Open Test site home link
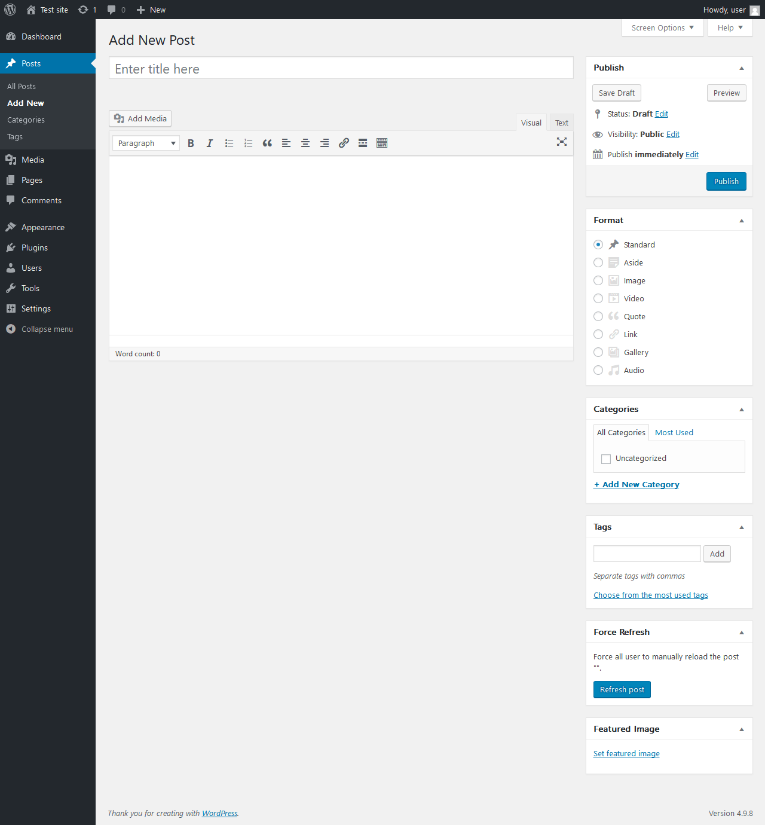 (47, 10)
